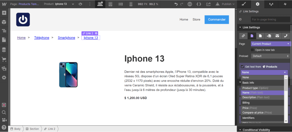Toggle Get text from Products checkbox
Screen dimensions: 292x132
tap(242, 67)
